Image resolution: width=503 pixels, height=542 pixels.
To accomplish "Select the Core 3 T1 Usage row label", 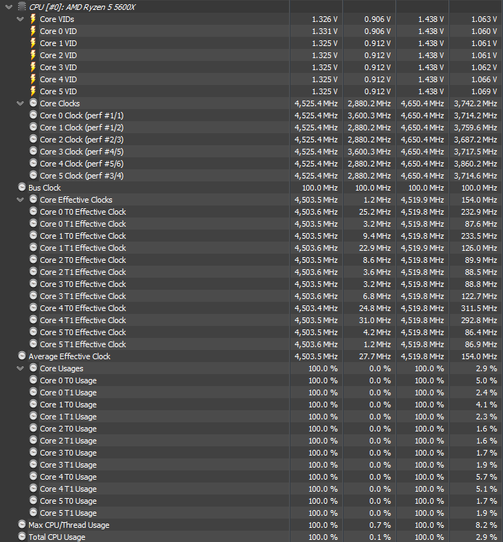I will pyautogui.click(x=68, y=465).
